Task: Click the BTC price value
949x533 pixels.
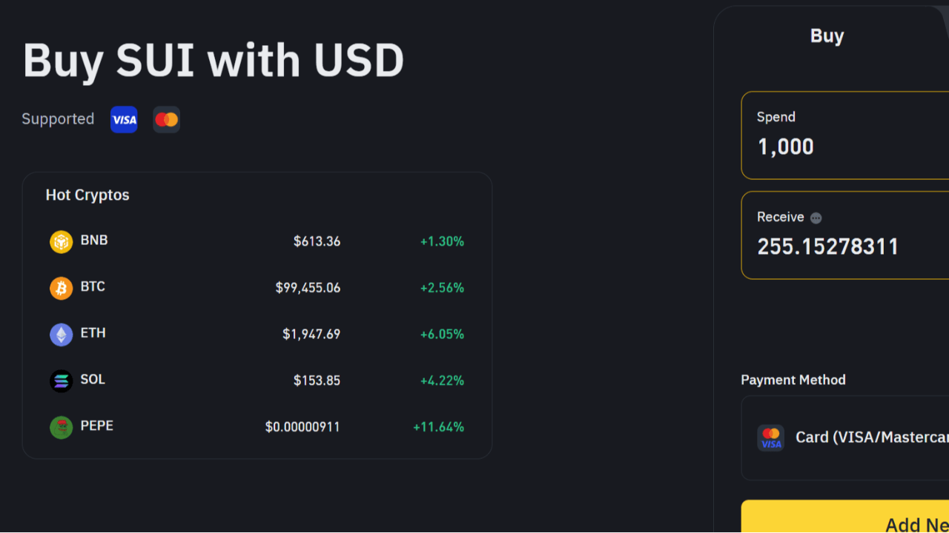Action: 307,287
